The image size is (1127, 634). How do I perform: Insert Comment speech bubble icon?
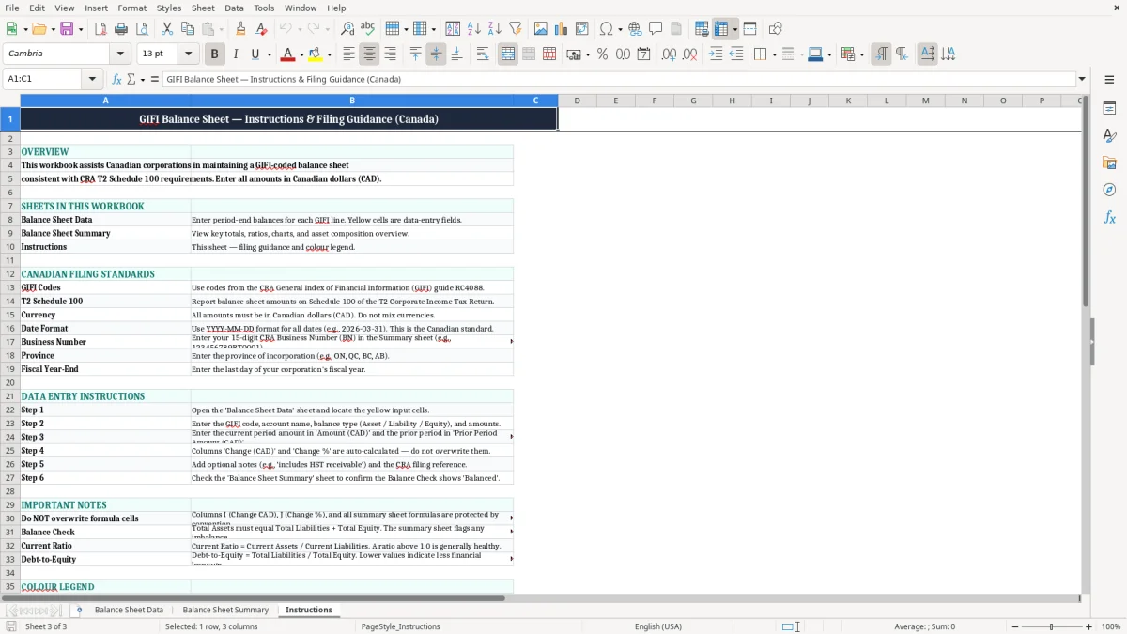click(656, 29)
